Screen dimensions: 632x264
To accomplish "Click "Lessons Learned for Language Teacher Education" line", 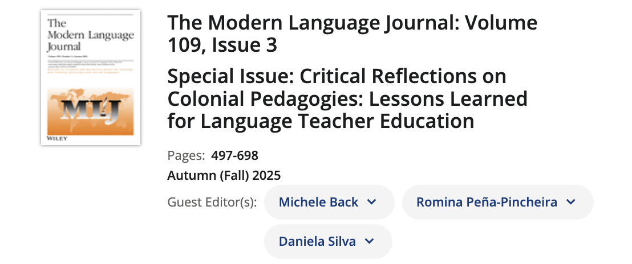I will pos(347,110).
